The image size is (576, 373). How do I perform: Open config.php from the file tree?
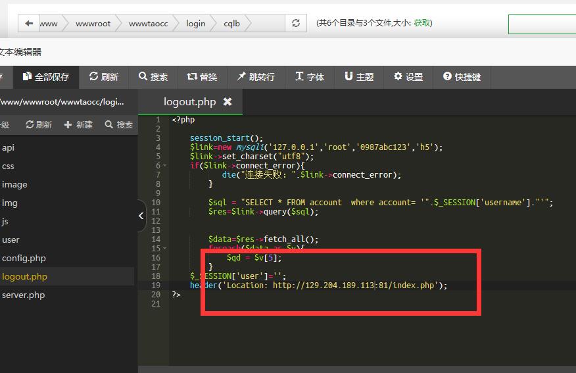(24, 258)
